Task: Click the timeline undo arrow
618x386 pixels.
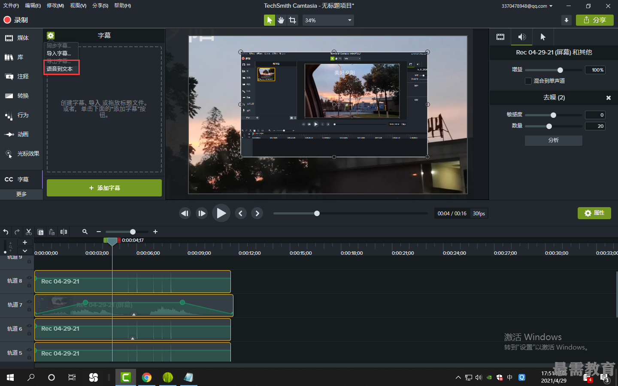Action: click(6, 232)
